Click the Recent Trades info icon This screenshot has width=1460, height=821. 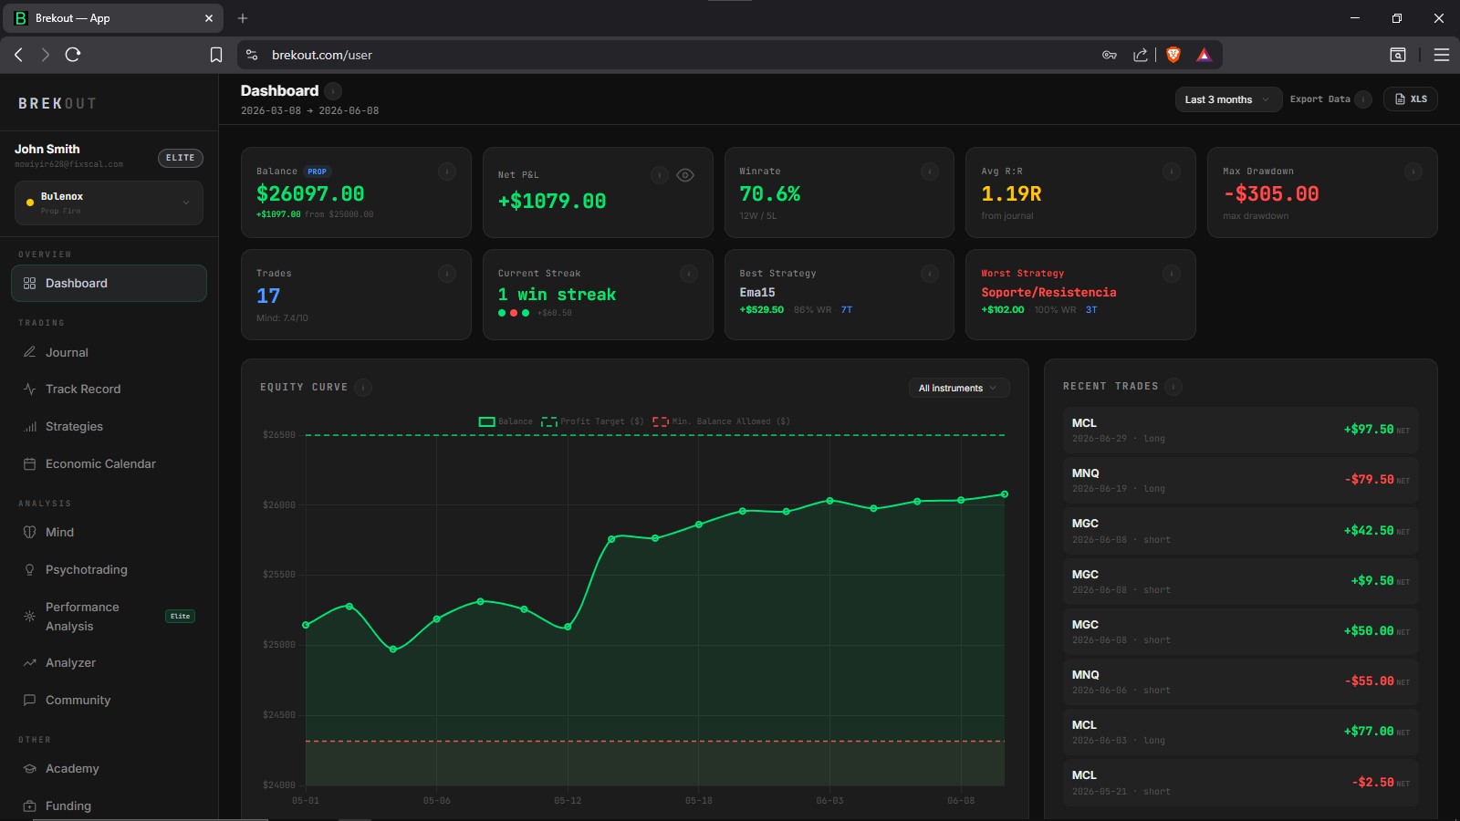pyautogui.click(x=1173, y=387)
